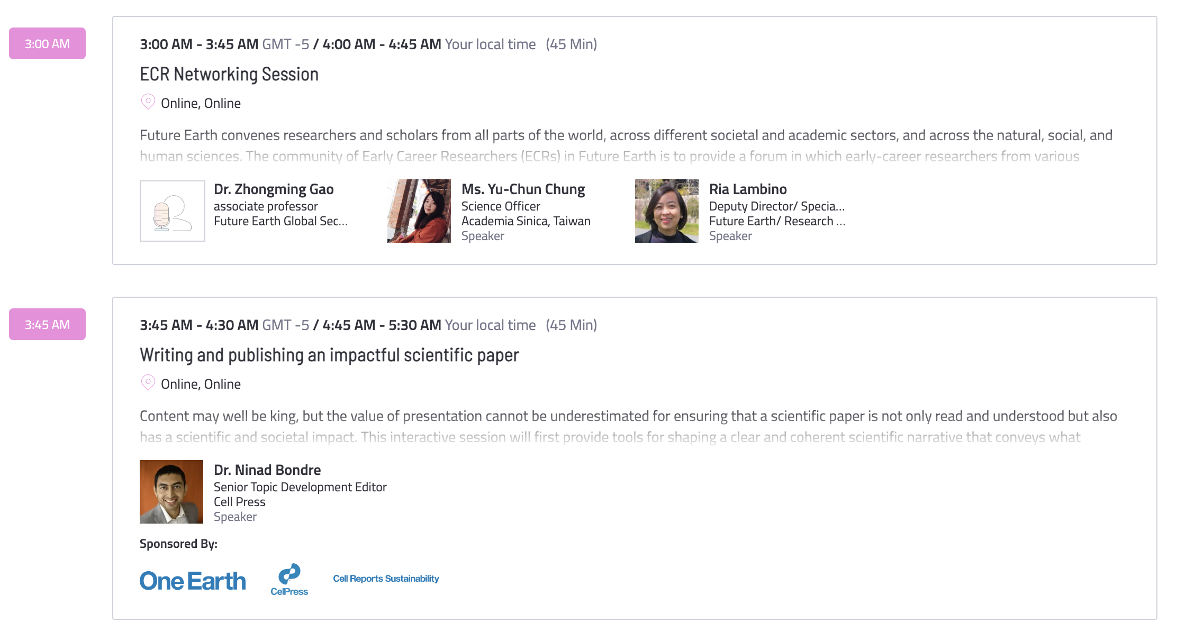
Task: Open the One Earth sponsor logo
Action: [193, 581]
